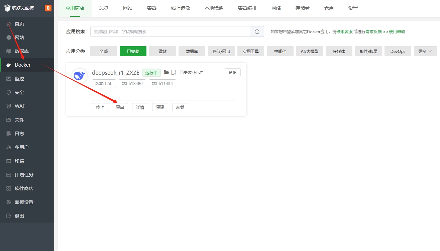
Task: Click the DeepSeek whale app logo
Action: coord(80,75)
